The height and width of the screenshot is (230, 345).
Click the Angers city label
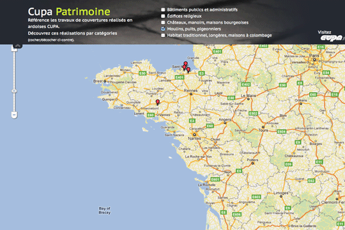pos(225,119)
